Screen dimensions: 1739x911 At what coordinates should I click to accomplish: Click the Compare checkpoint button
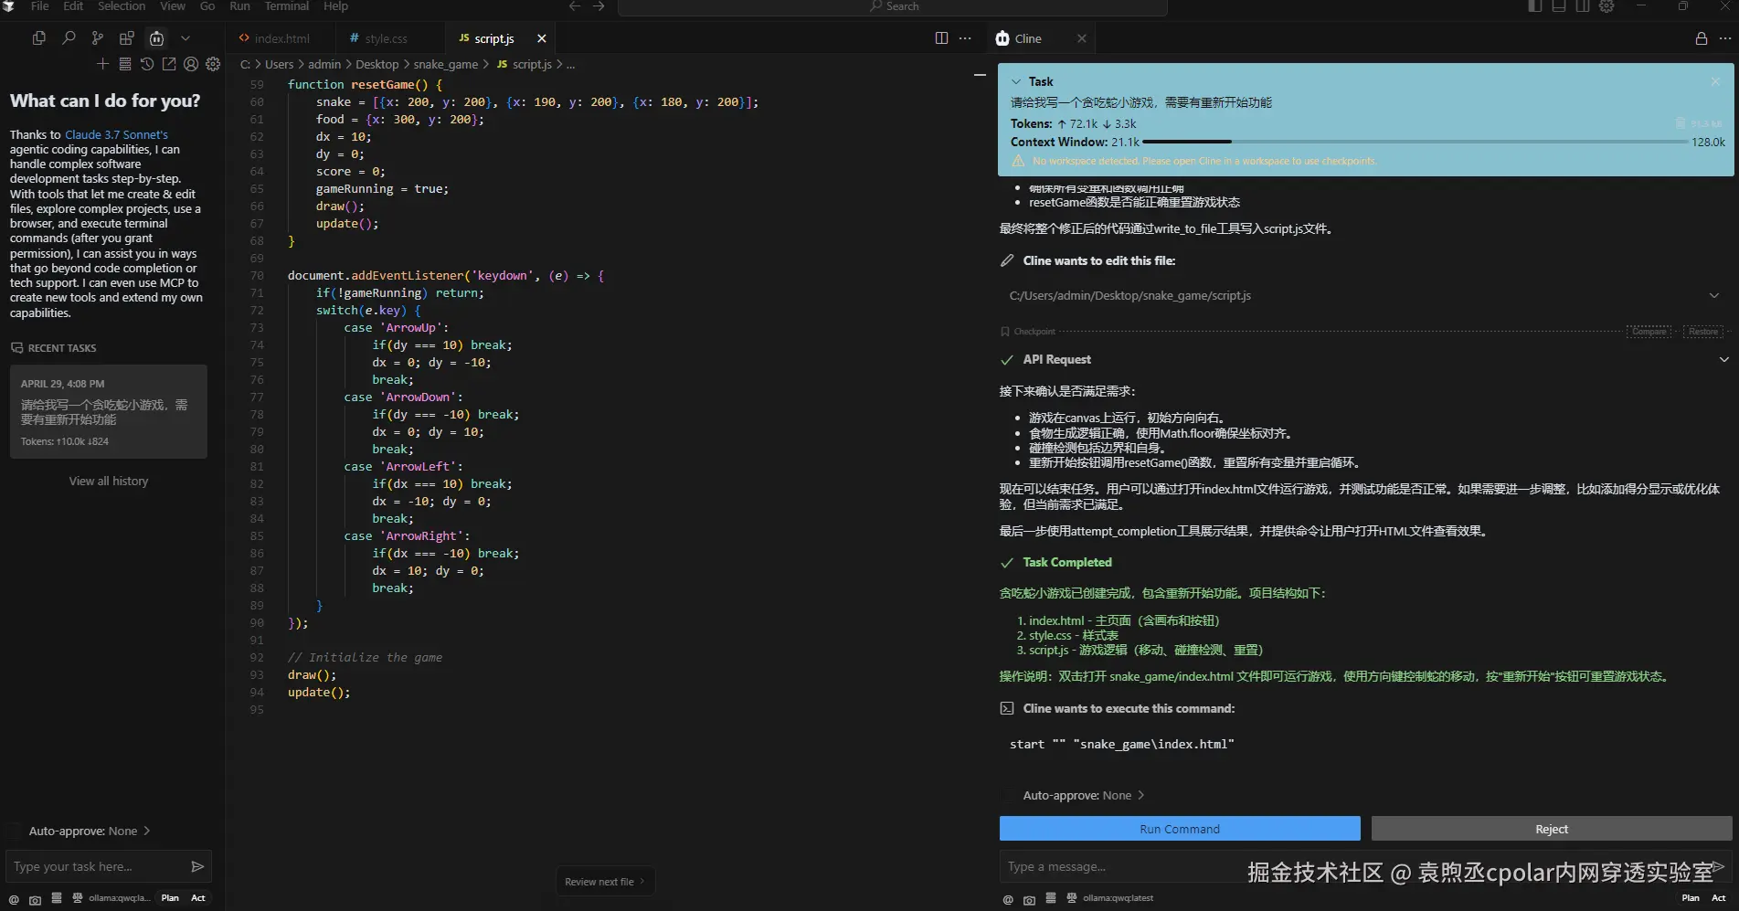(1649, 332)
